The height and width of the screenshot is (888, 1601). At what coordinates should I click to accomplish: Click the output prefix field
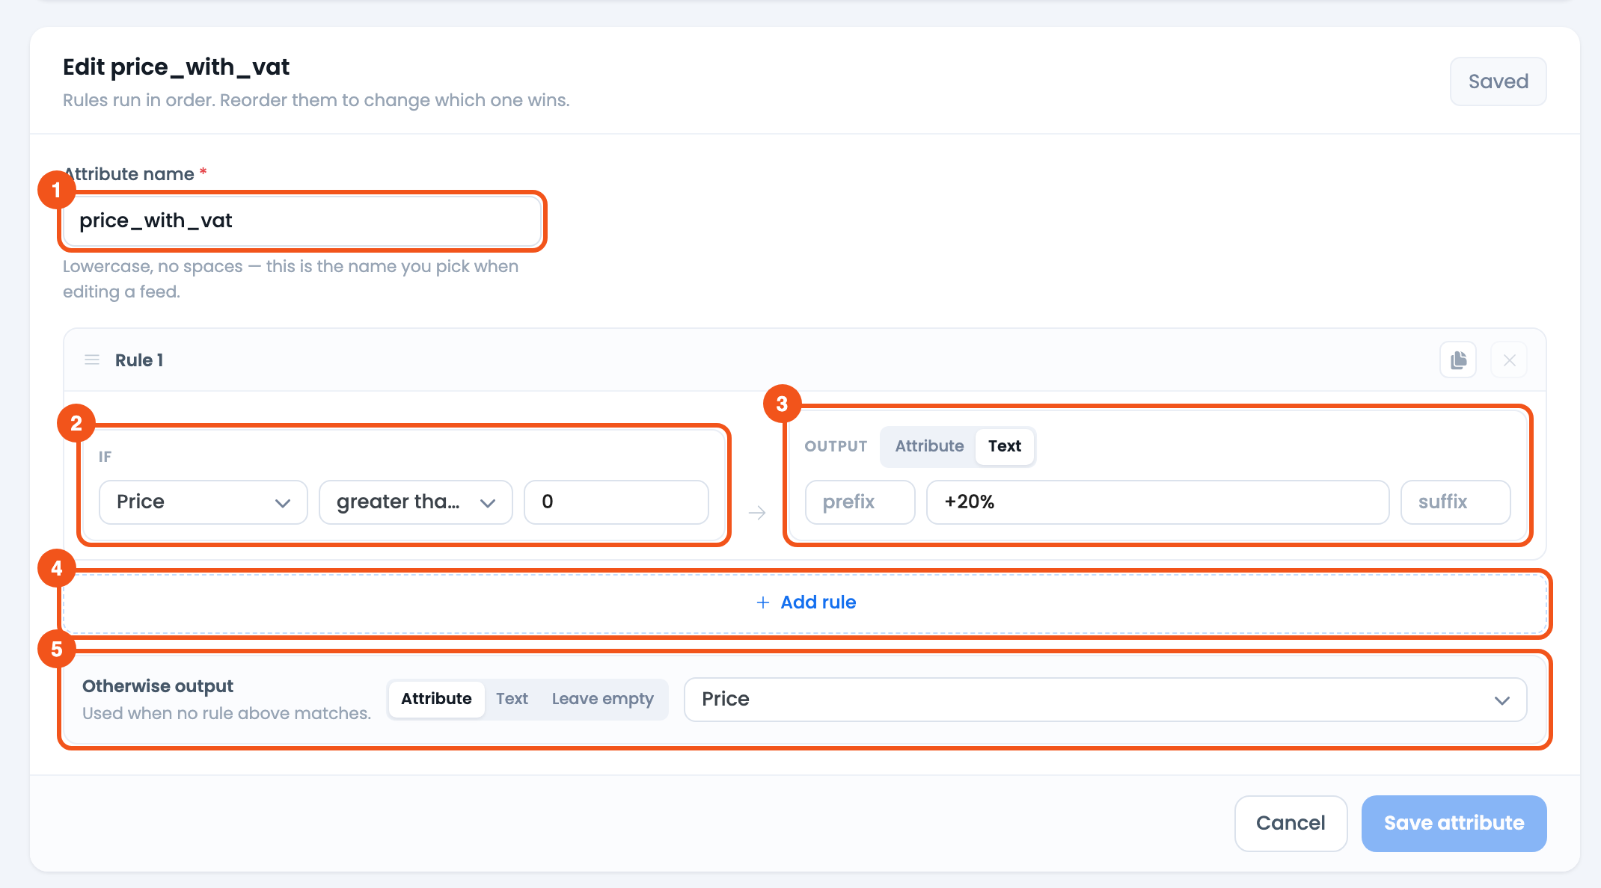point(860,502)
